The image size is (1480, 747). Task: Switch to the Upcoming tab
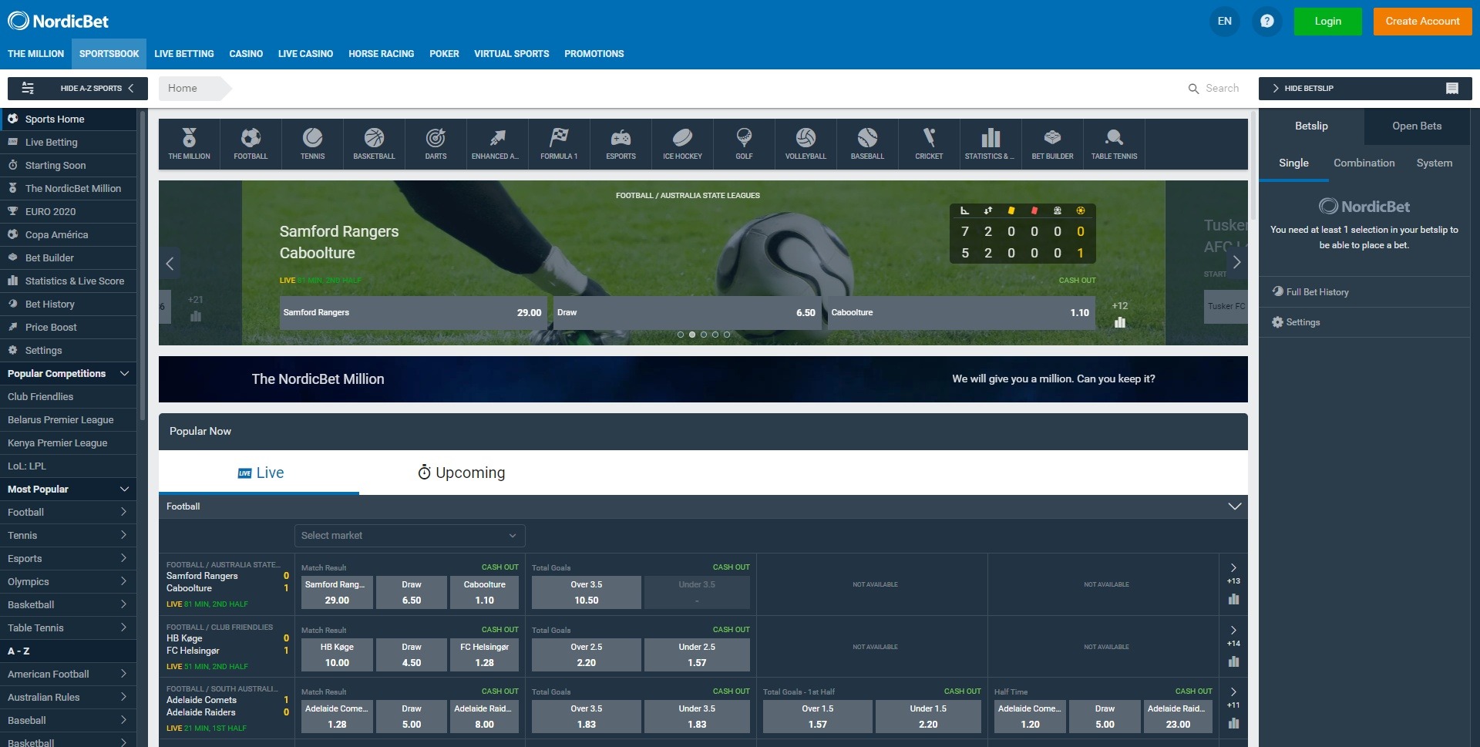(x=461, y=473)
